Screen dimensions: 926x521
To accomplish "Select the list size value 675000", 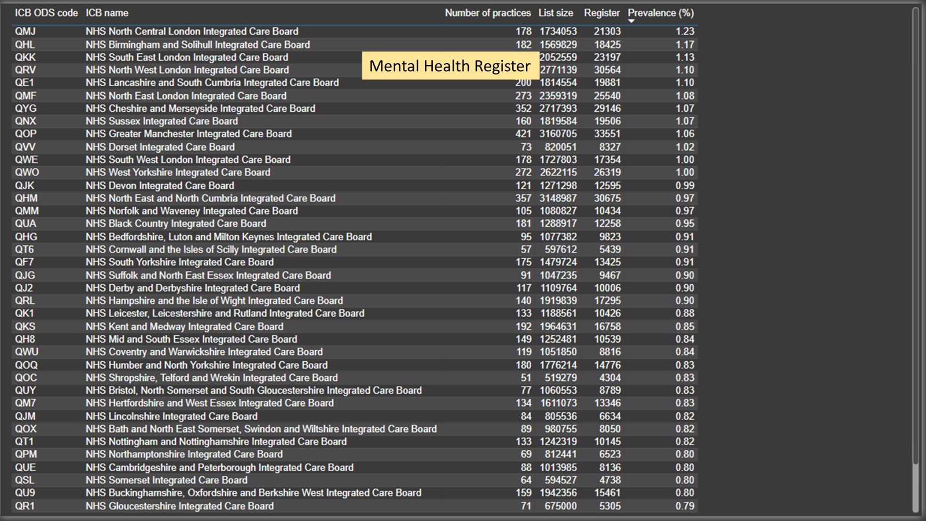I will (x=561, y=506).
